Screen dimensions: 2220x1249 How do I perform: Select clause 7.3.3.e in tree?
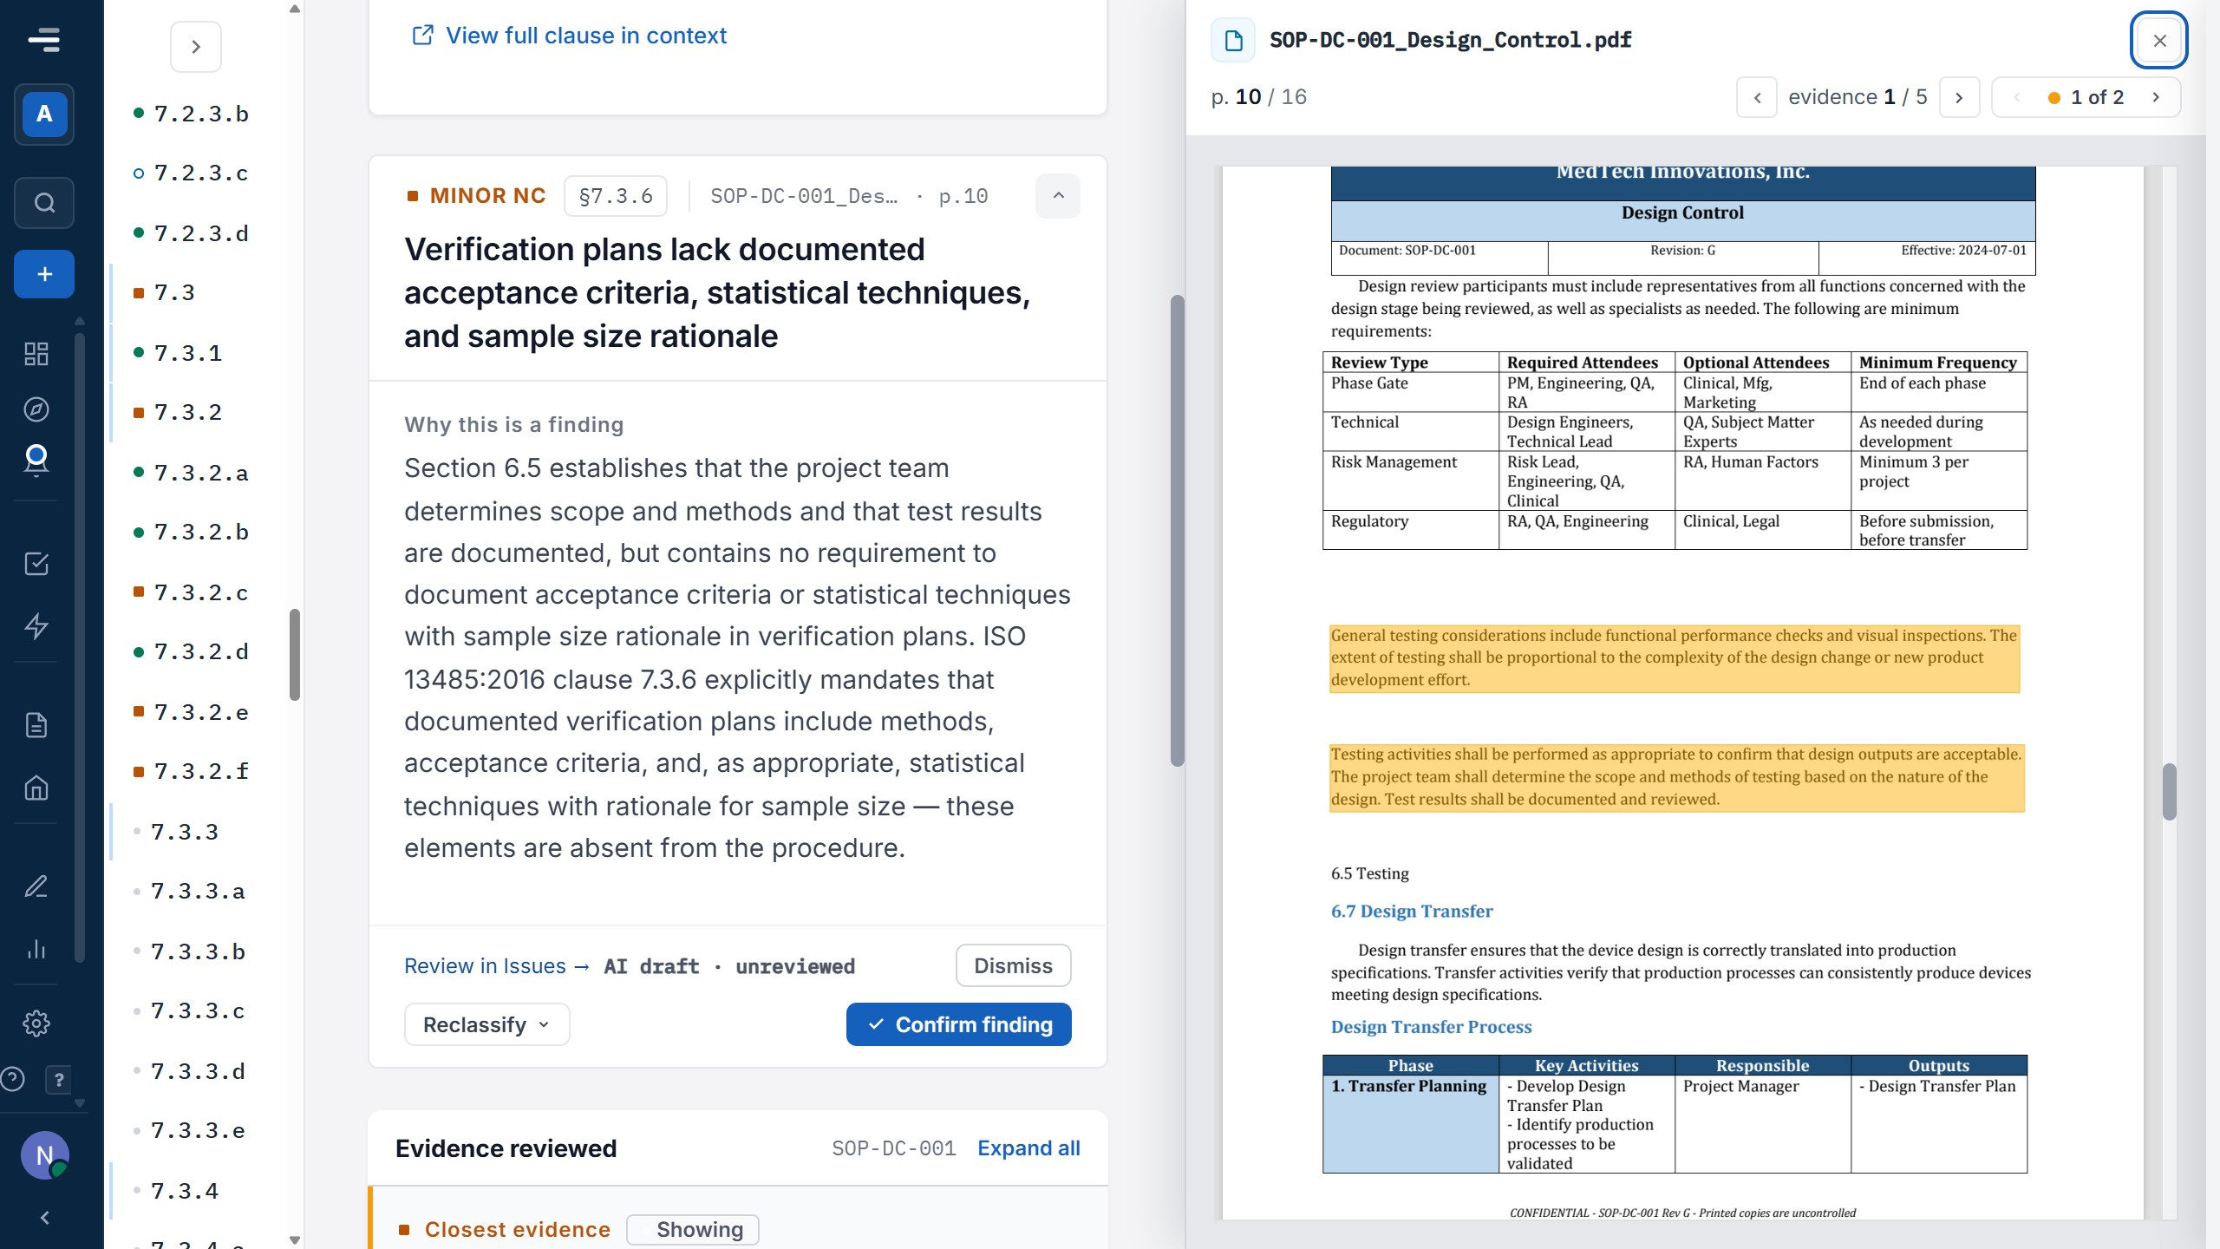point(191,1130)
